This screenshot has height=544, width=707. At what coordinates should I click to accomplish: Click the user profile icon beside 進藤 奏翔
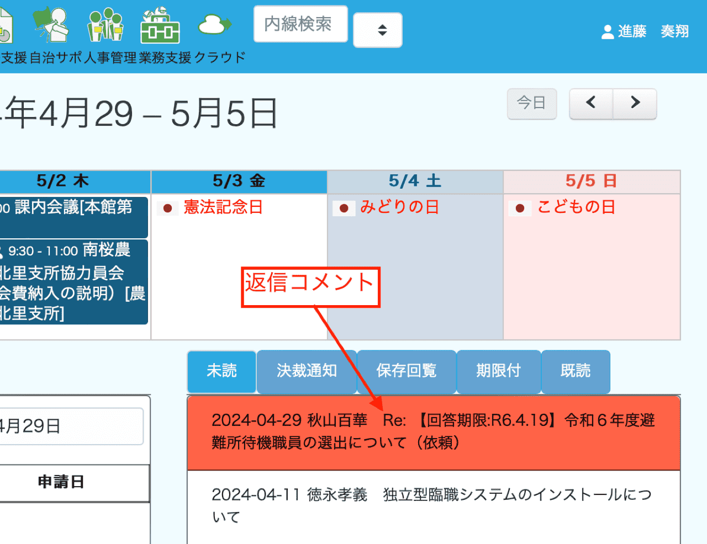pyautogui.click(x=608, y=32)
